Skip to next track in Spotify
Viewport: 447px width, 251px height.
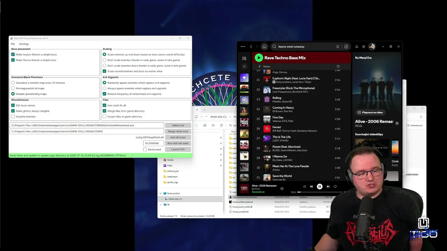[x=328, y=187]
